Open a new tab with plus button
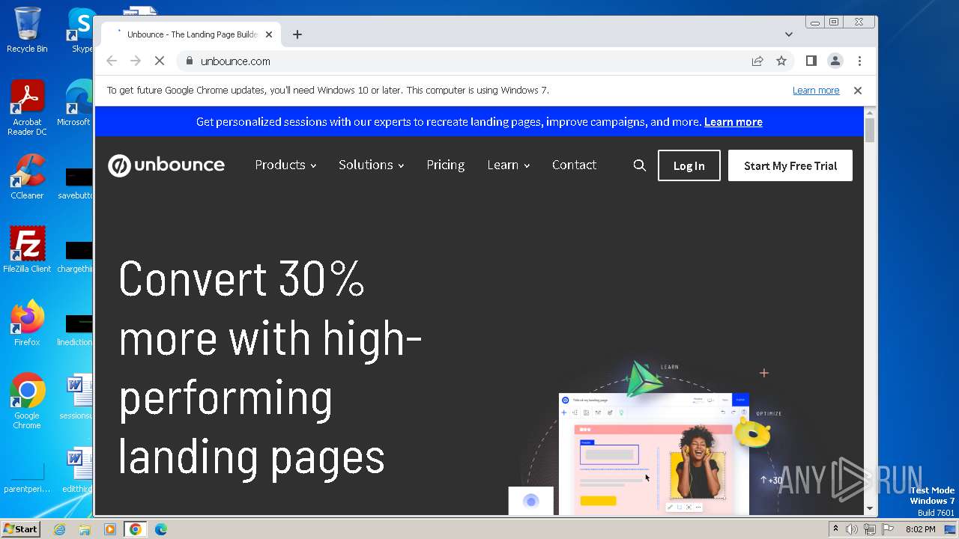 297,34
